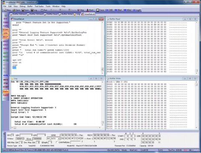The height and width of the screenshot is (153, 201).
Task: Step through the script with Step
Action: tap(81, 10)
